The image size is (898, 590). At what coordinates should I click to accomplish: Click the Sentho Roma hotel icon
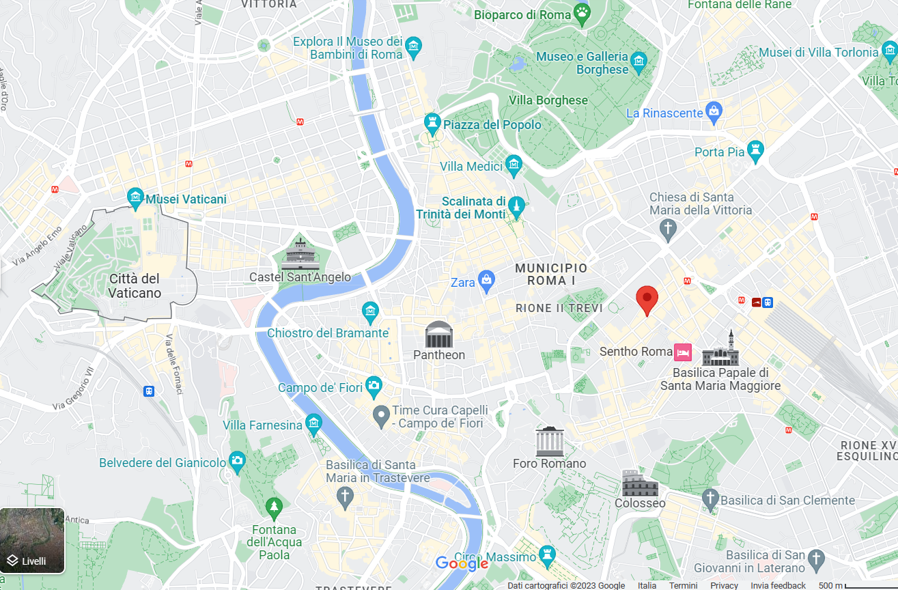pyautogui.click(x=683, y=352)
